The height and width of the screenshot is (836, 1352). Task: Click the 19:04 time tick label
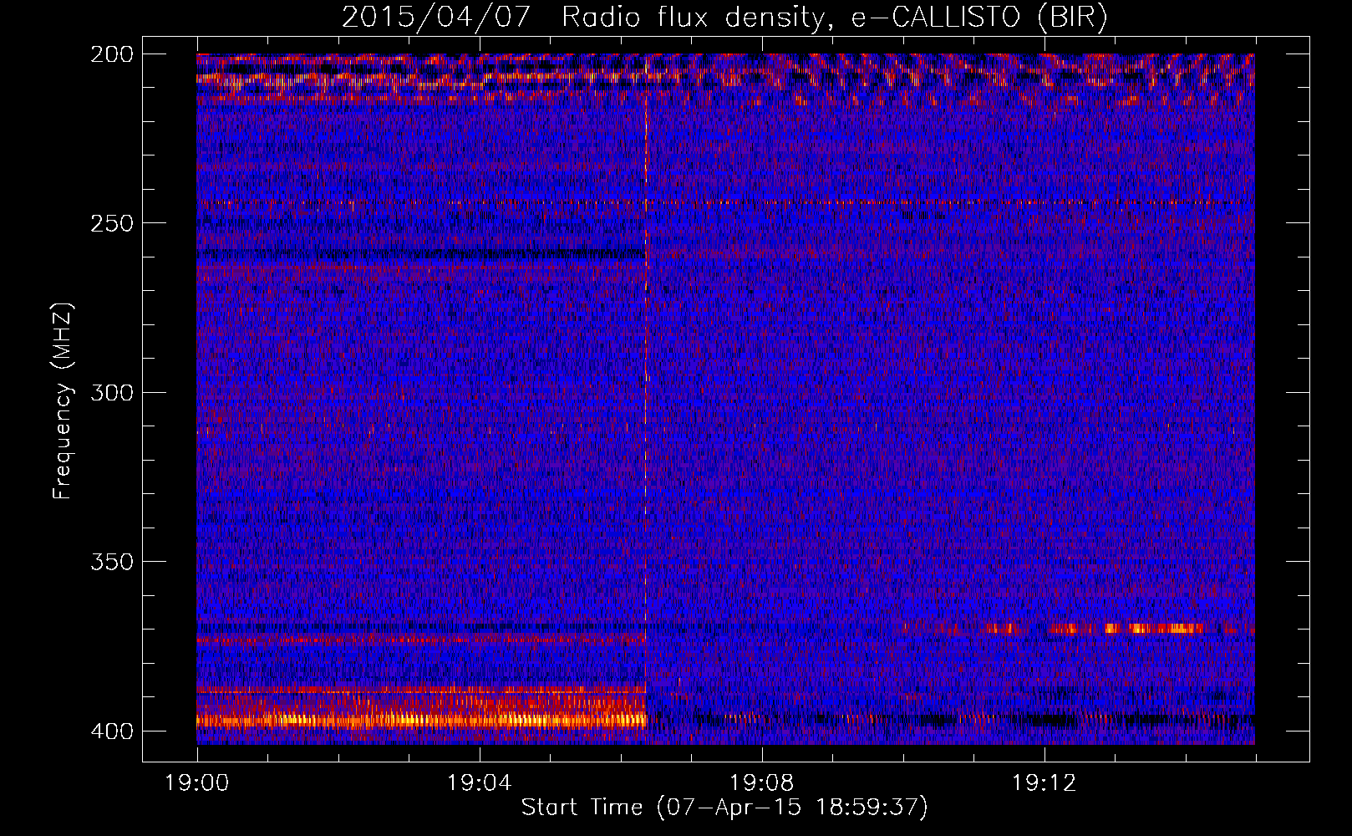480,783
